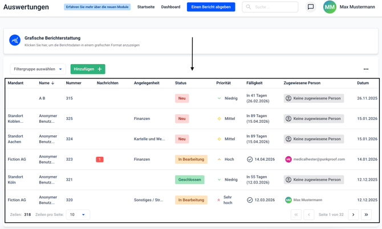Open the three-dot options menu
Viewport: 382px width, 229px height.
(x=366, y=69)
